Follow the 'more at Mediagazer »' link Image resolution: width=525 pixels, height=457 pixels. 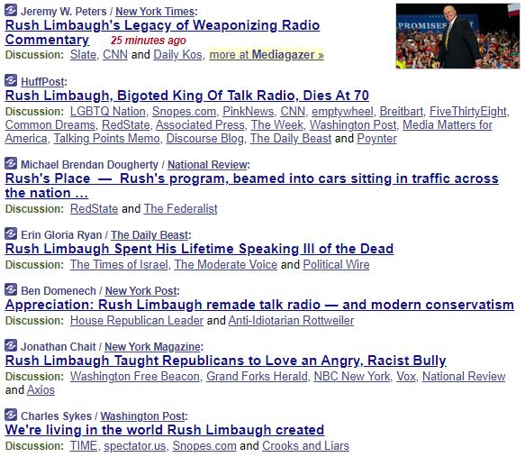point(267,55)
